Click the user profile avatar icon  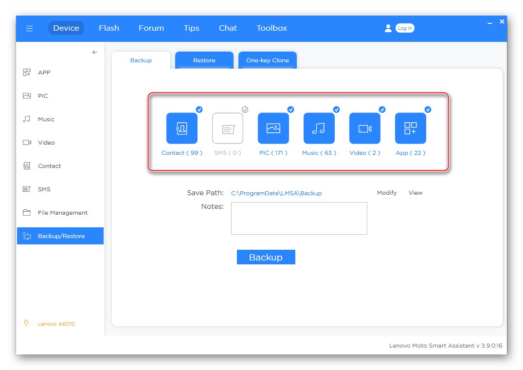click(388, 28)
